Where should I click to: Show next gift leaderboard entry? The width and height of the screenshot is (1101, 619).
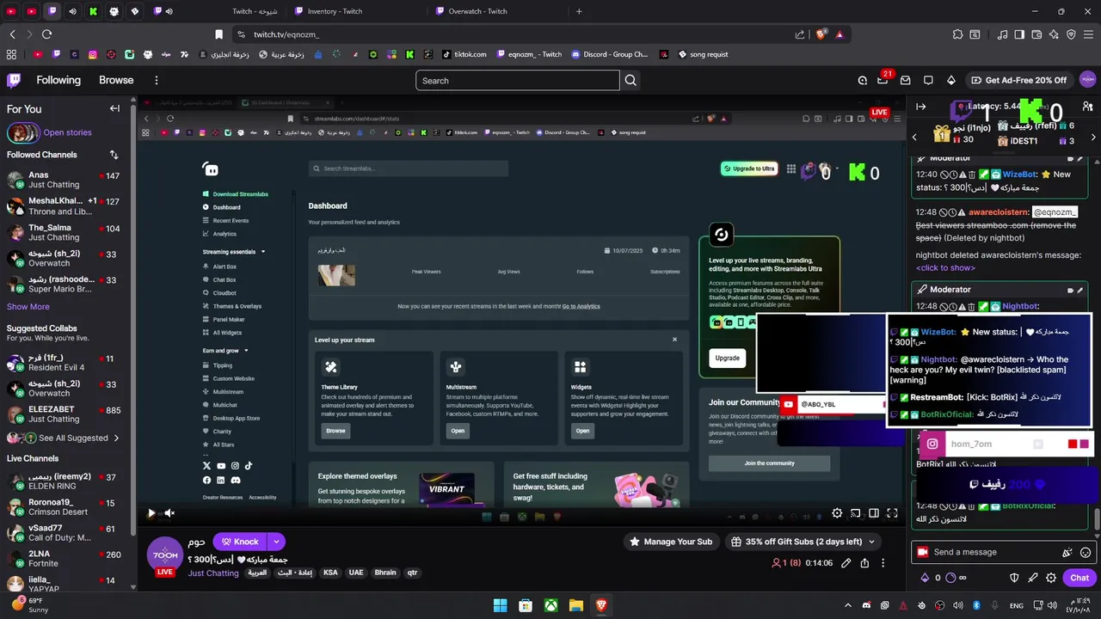click(1092, 137)
